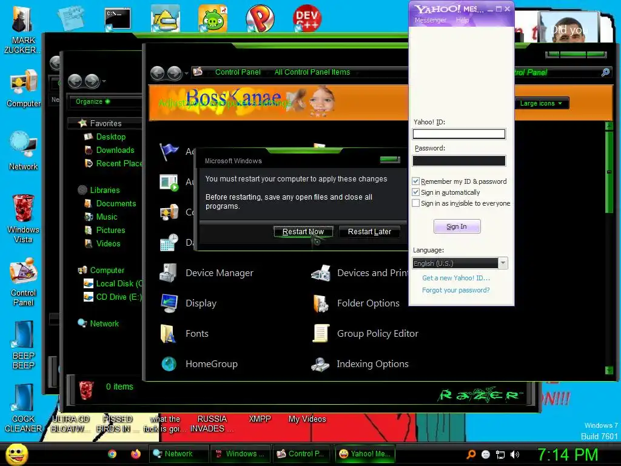Click the Control Panel scrollbar down arrow
This screenshot has height=466, width=621.
point(609,370)
